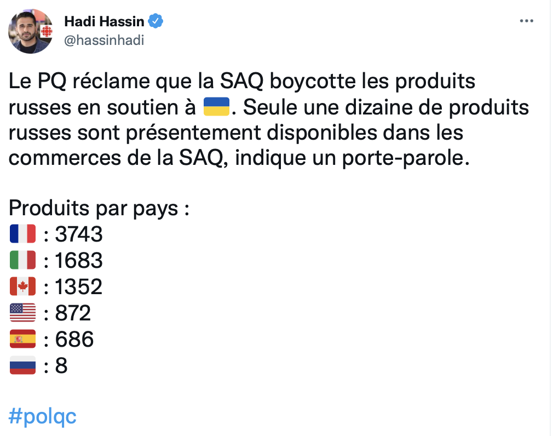553x436 pixels.
Task: Click the Spain flag emoji
Action: (22, 339)
